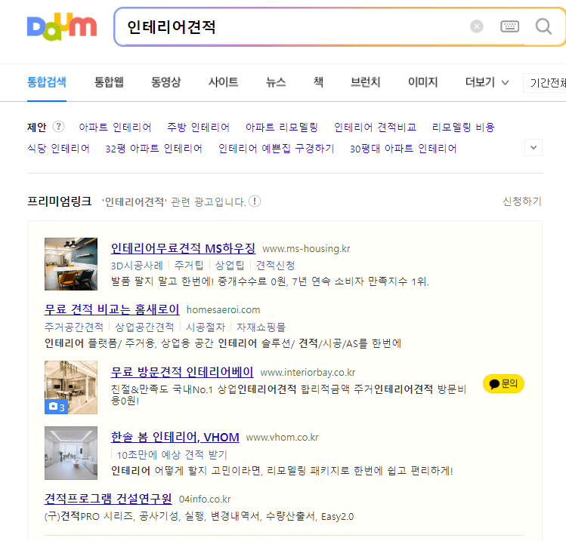Click the help icon next to 제안
Image resolution: width=566 pixels, height=541 pixels.
58,127
